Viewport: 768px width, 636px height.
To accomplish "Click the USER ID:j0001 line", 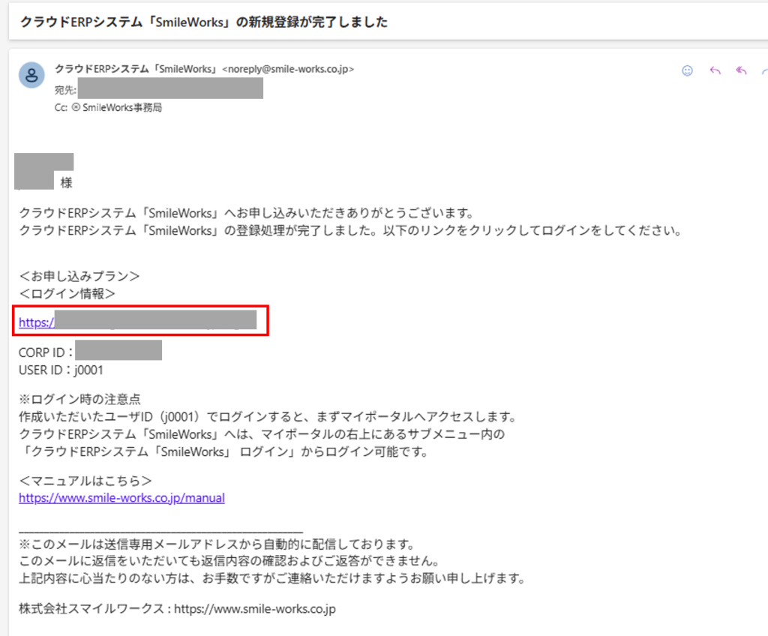I will point(61,370).
